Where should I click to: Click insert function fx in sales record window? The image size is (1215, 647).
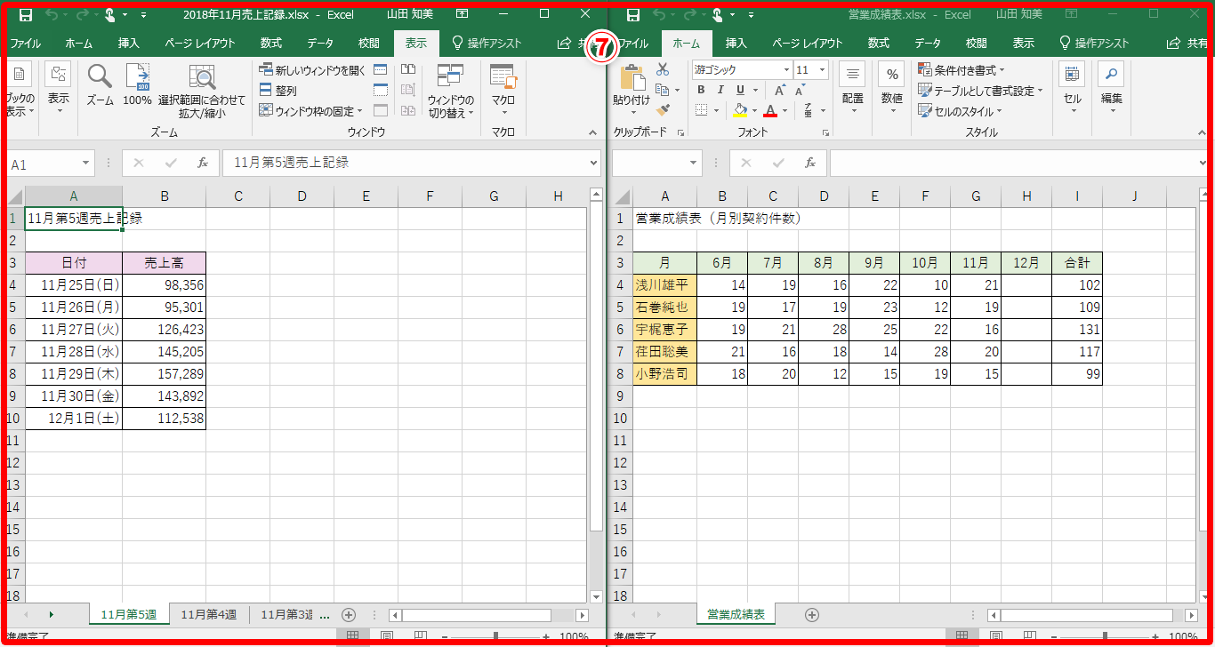coord(203,164)
